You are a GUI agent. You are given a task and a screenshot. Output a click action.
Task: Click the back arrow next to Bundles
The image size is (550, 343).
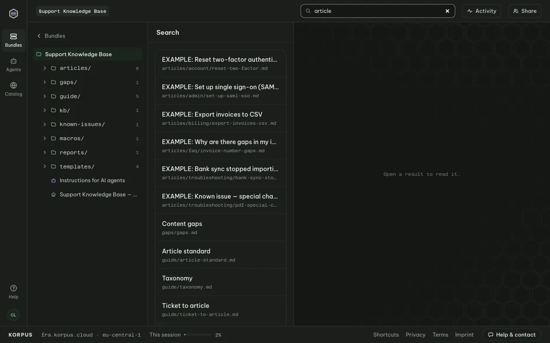(39, 36)
